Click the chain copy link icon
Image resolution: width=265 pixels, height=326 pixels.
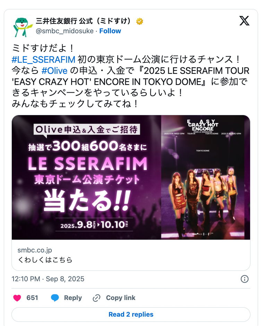(96, 298)
